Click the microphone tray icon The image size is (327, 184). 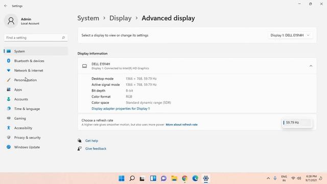[275, 178]
